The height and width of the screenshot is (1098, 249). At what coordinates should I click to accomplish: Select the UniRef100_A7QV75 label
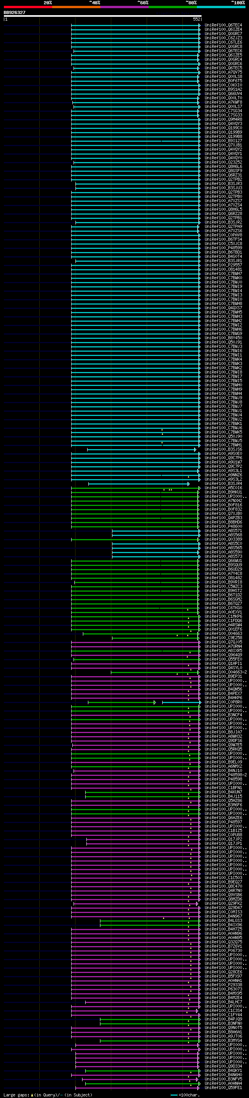223,72
